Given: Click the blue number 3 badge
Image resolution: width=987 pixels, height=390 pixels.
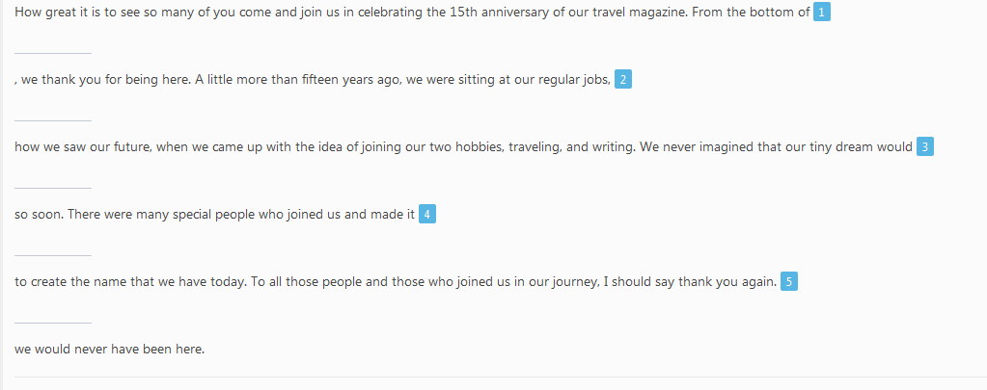Looking at the screenshot, I should [x=924, y=147].
